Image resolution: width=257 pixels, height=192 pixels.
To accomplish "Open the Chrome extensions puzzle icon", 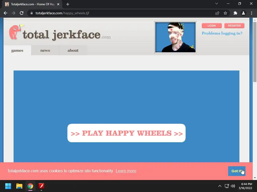I will click(235, 13).
